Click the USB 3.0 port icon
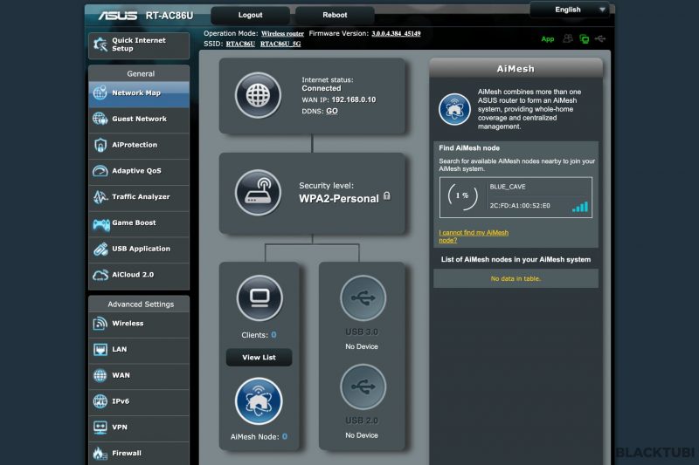Viewport: 699px width, 465px height. coord(363,297)
